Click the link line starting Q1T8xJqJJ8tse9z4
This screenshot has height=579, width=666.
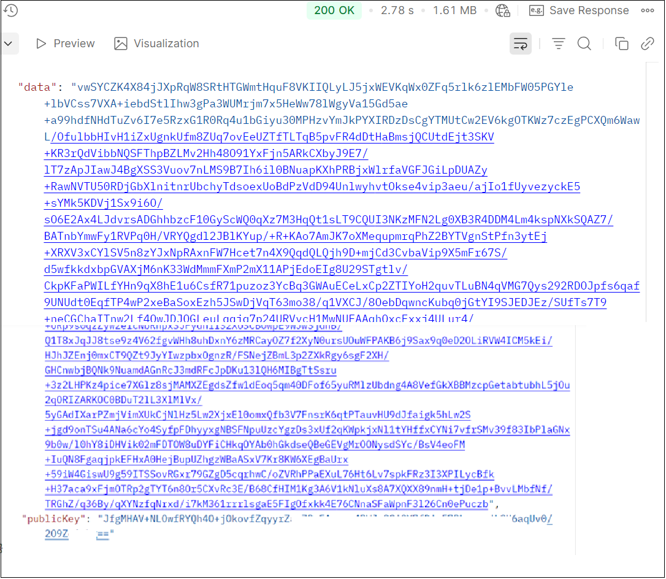(299, 340)
